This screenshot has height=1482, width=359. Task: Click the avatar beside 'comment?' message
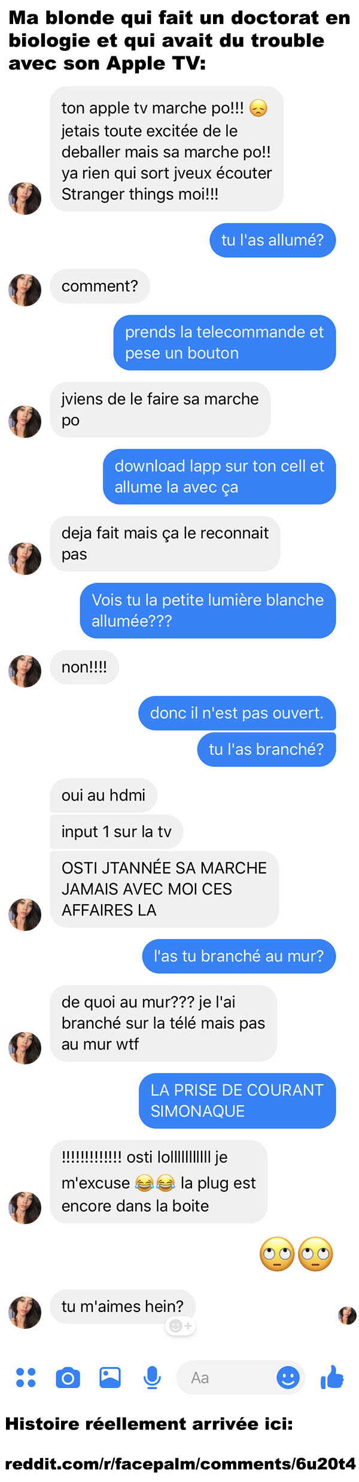25,290
